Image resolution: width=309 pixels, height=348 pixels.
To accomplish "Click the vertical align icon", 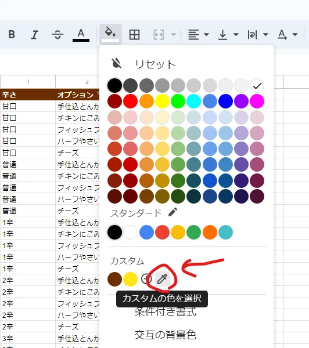I will point(222,35).
